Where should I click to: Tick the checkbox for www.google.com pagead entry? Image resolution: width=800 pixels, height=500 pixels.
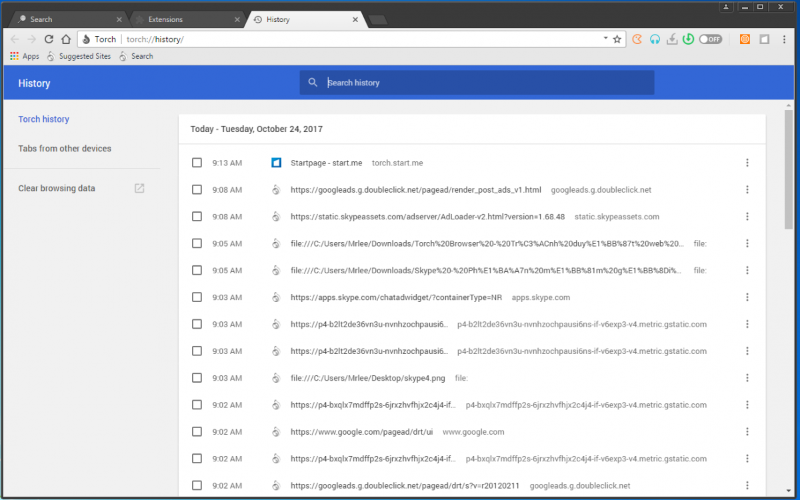(197, 432)
